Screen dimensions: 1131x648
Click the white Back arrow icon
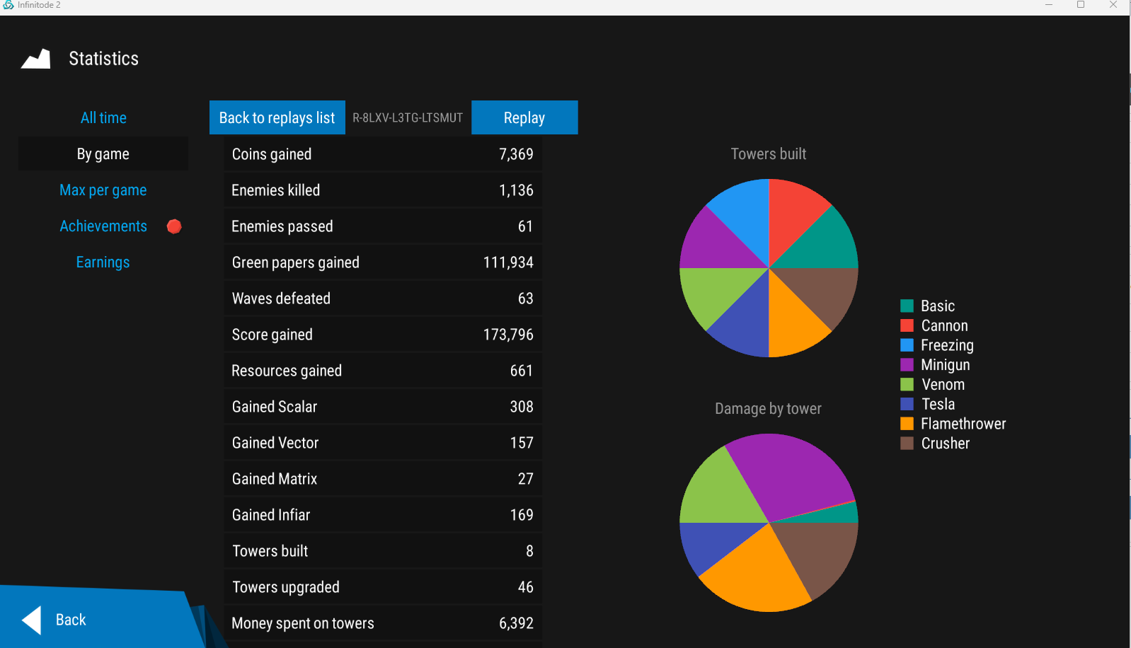(x=33, y=620)
